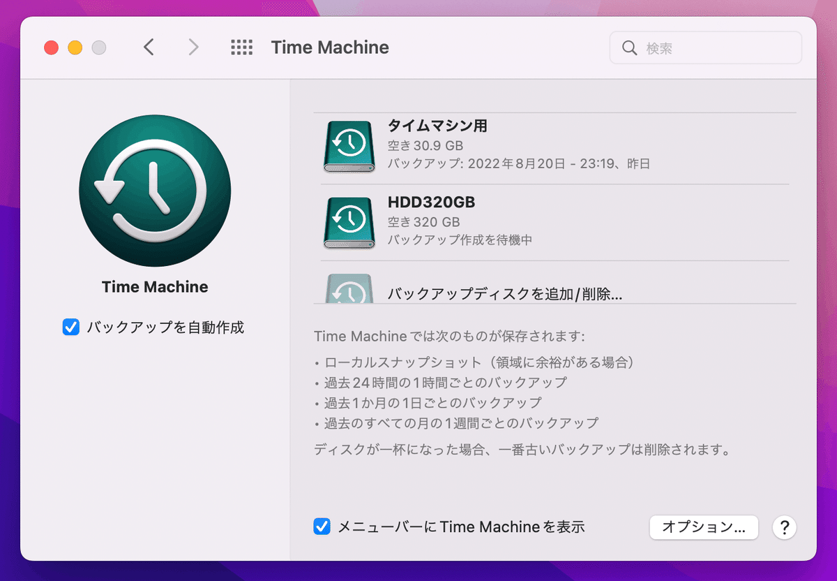Open help with the question mark button
837x581 pixels.
(x=784, y=527)
